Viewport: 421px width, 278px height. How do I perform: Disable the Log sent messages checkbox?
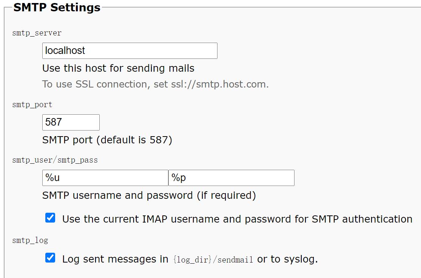pyautogui.click(x=50, y=258)
